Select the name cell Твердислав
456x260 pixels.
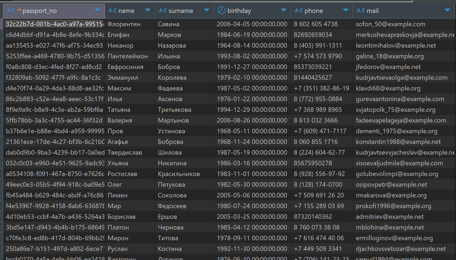click(x=130, y=152)
